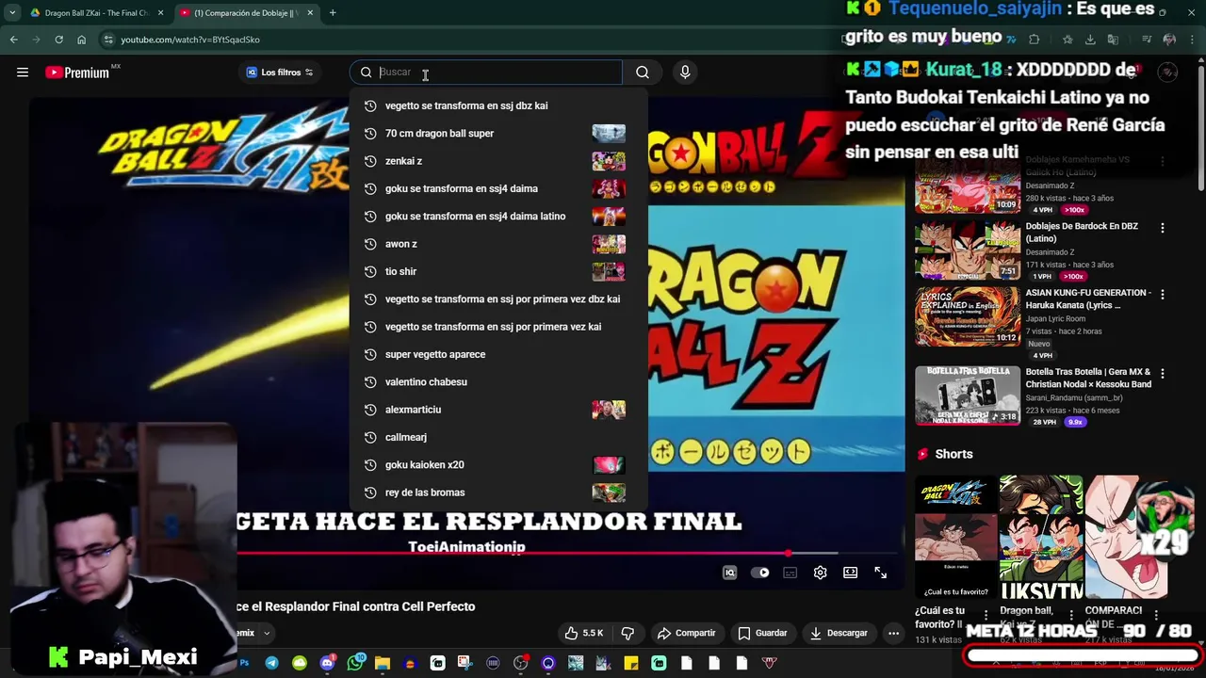Choose suggestion 'valentino chabesu'
The height and width of the screenshot is (678, 1206).
coord(498,381)
